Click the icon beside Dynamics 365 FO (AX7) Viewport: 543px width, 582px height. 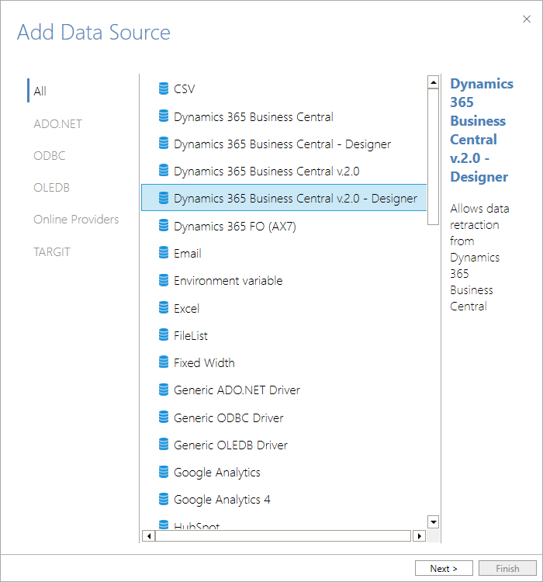click(164, 226)
